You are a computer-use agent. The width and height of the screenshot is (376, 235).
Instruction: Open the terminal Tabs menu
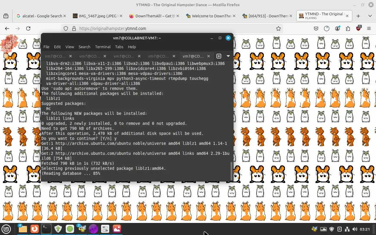point(119,47)
